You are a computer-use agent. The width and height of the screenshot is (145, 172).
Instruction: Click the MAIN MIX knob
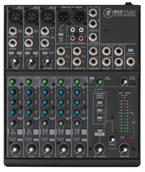point(125,149)
